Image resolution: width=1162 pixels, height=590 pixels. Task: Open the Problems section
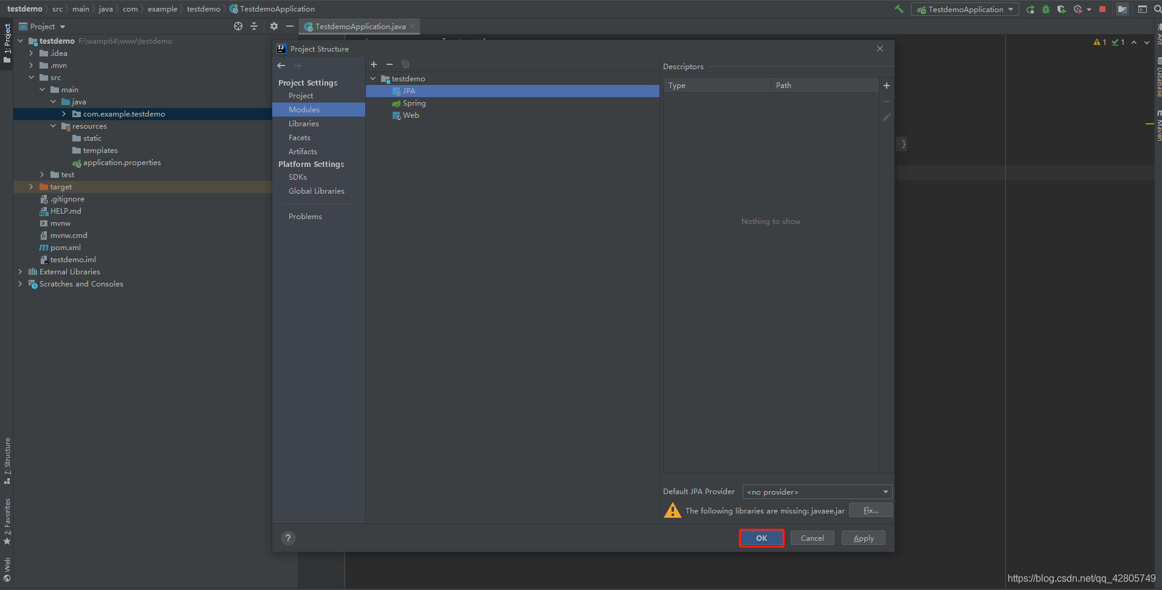point(305,217)
